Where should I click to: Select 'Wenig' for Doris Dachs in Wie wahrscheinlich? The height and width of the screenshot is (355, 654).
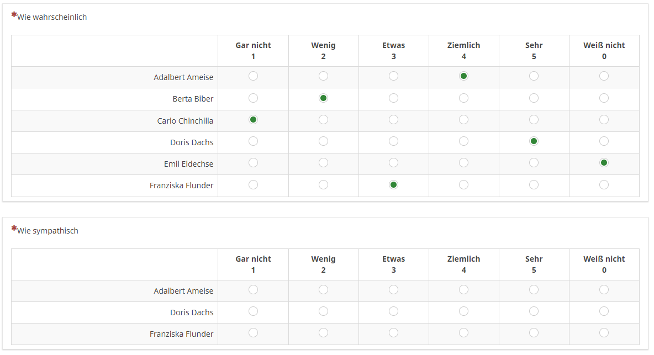click(323, 141)
